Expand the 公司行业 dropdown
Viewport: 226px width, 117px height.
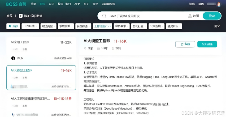point(139,26)
